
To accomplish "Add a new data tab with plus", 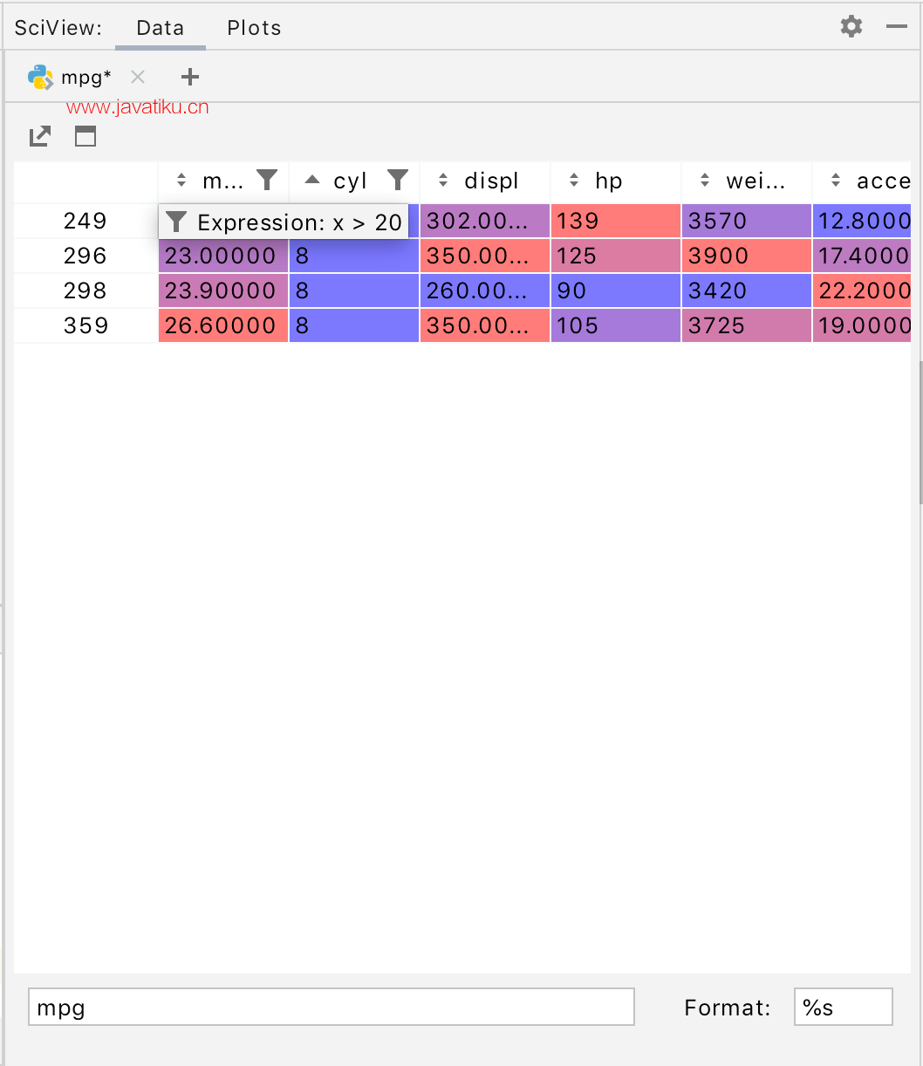I will click(190, 77).
